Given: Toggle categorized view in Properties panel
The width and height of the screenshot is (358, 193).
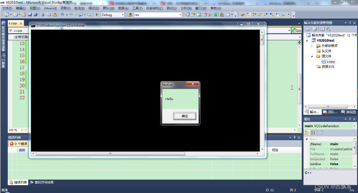Looking at the screenshot, I should (307, 132).
